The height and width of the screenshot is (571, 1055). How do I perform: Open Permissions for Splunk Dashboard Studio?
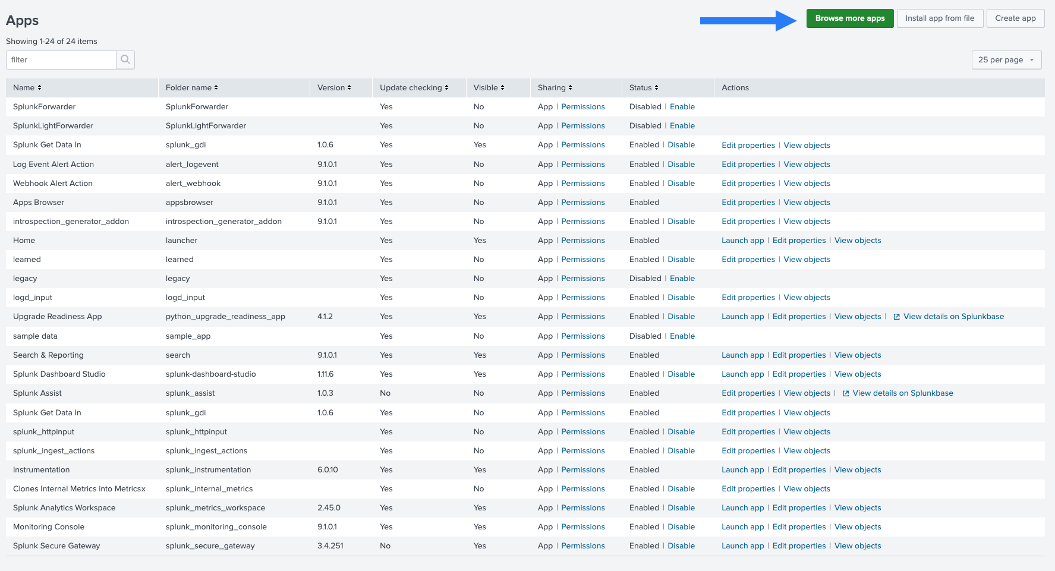tap(582, 374)
